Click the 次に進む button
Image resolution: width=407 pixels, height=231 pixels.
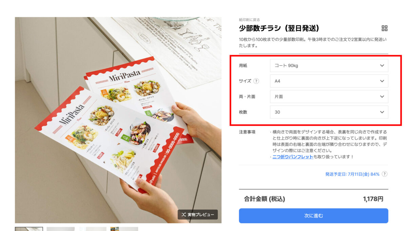[x=313, y=216]
